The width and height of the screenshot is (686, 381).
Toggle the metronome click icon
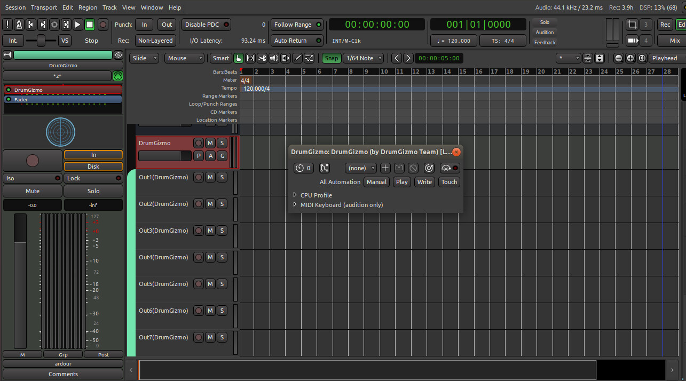tap(19, 25)
